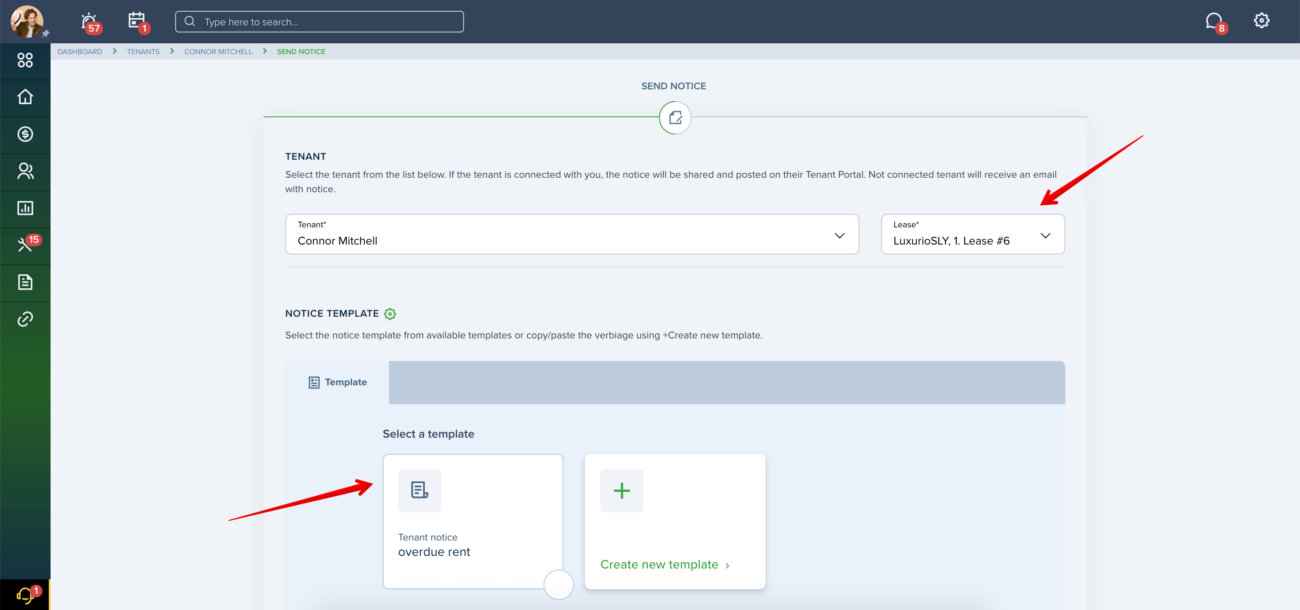
Task: Open the documents page icon in sidebar
Action: coord(25,282)
